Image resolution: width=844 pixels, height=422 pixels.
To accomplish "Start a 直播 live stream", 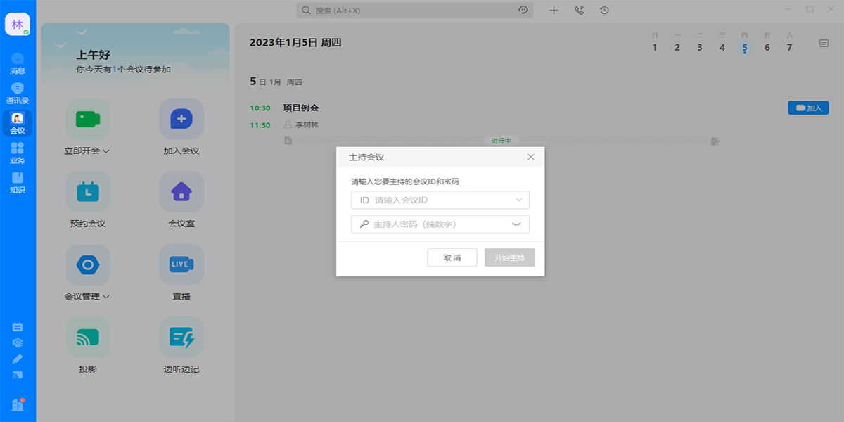I will 181,274.
